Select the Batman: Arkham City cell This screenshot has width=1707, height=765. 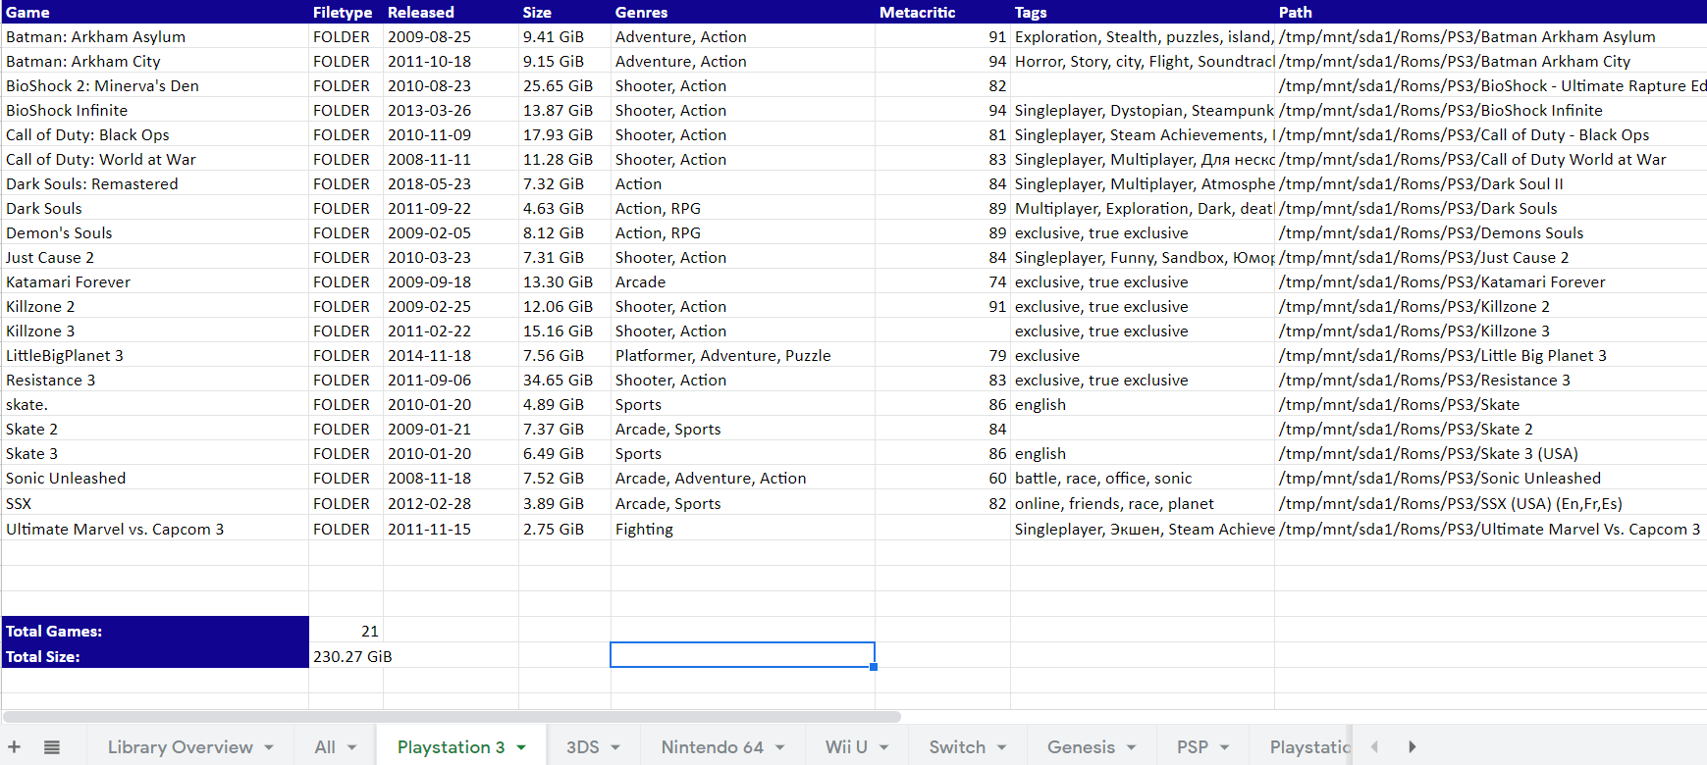point(155,61)
